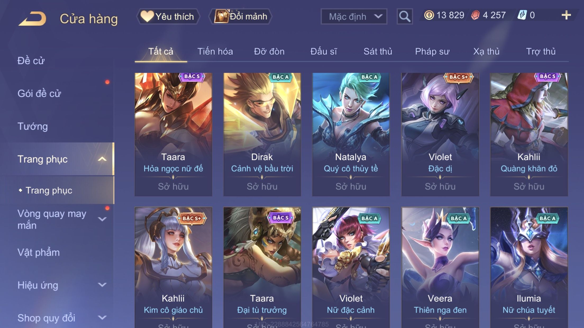The width and height of the screenshot is (584, 328).
Task: Collapse the Trang phục sidebar section
Action: [x=102, y=159]
